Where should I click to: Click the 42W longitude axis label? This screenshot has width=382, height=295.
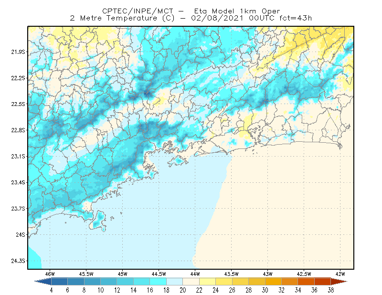tap(340, 274)
